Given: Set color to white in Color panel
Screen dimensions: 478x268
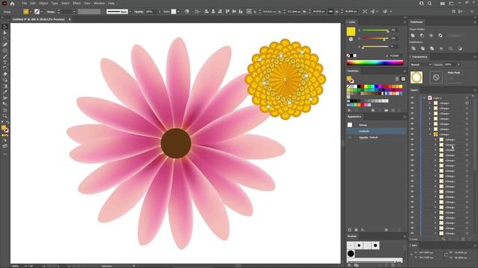Looking at the screenshot, I should click(355, 56).
